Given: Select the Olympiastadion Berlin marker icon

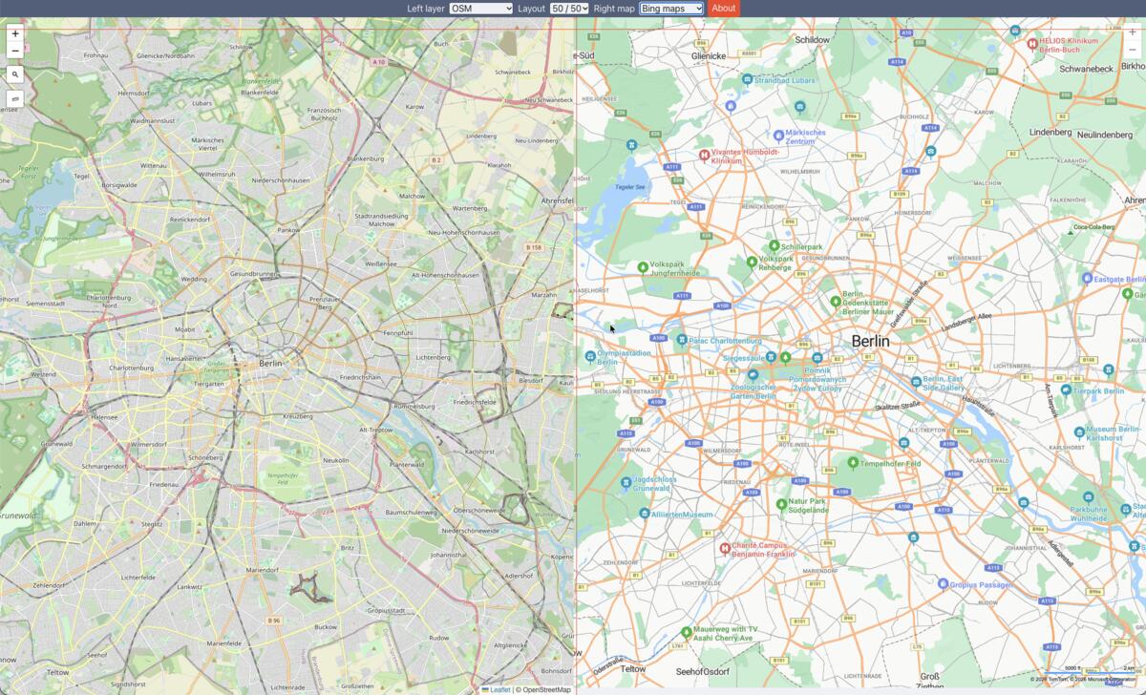Looking at the screenshot, I should (x=590, y=356).
